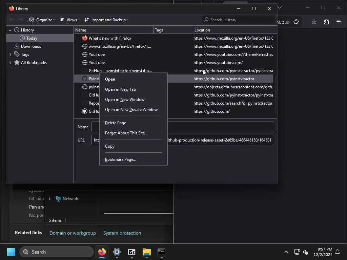This screenshot has width=347, height=260.
Task: Open the Firefox extensions puzzle icon
Action: (x=326, y=22)
